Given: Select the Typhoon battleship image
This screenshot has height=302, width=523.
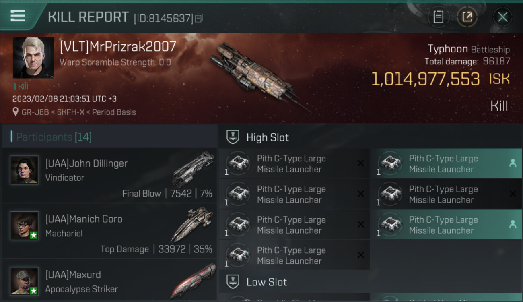Looking at the screenshot, I should pyautogui.click(x=259, y=77).
